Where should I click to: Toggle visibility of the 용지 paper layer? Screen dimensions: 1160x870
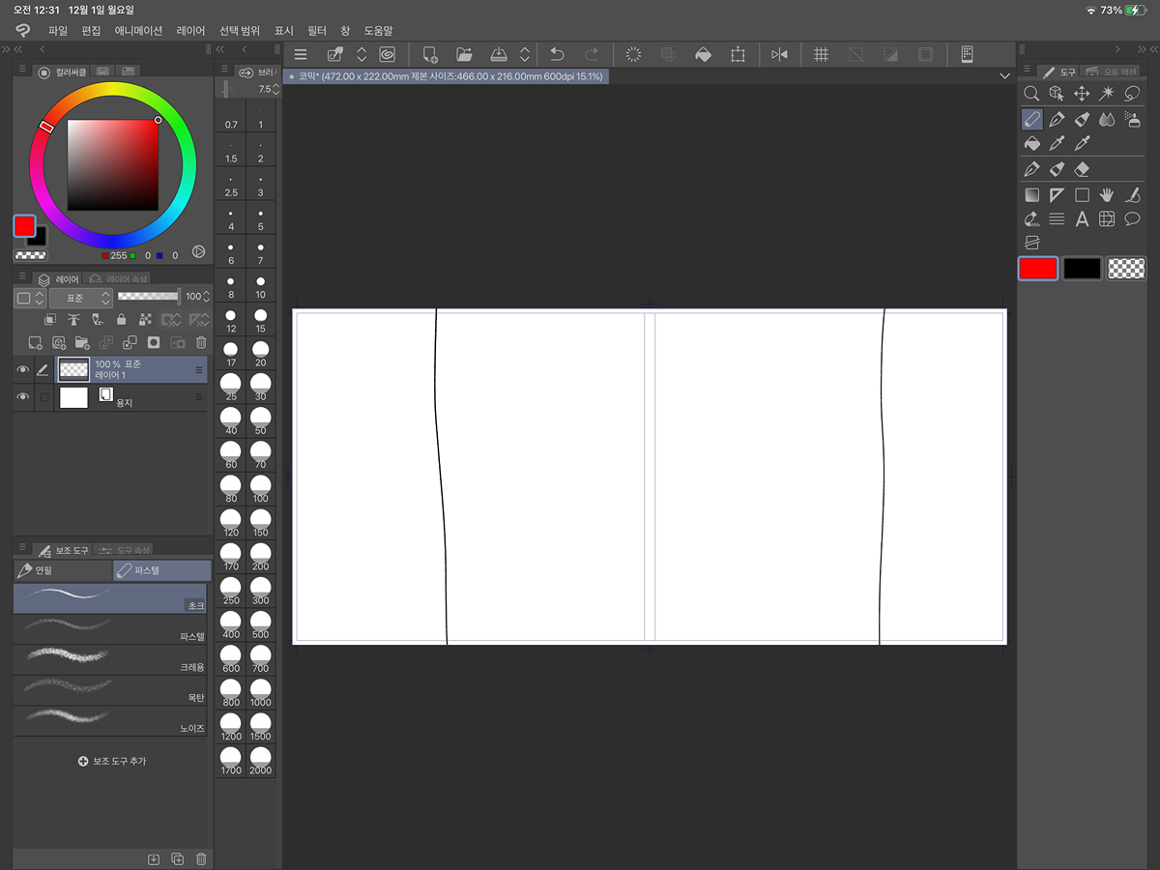pos(23,397)
